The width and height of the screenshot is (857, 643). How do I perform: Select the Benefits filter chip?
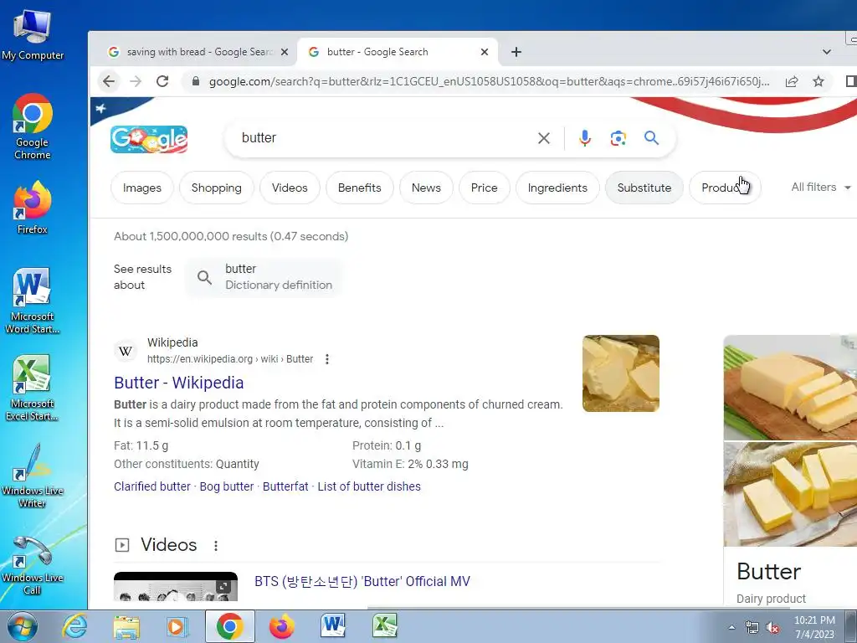tap(360, 188)
